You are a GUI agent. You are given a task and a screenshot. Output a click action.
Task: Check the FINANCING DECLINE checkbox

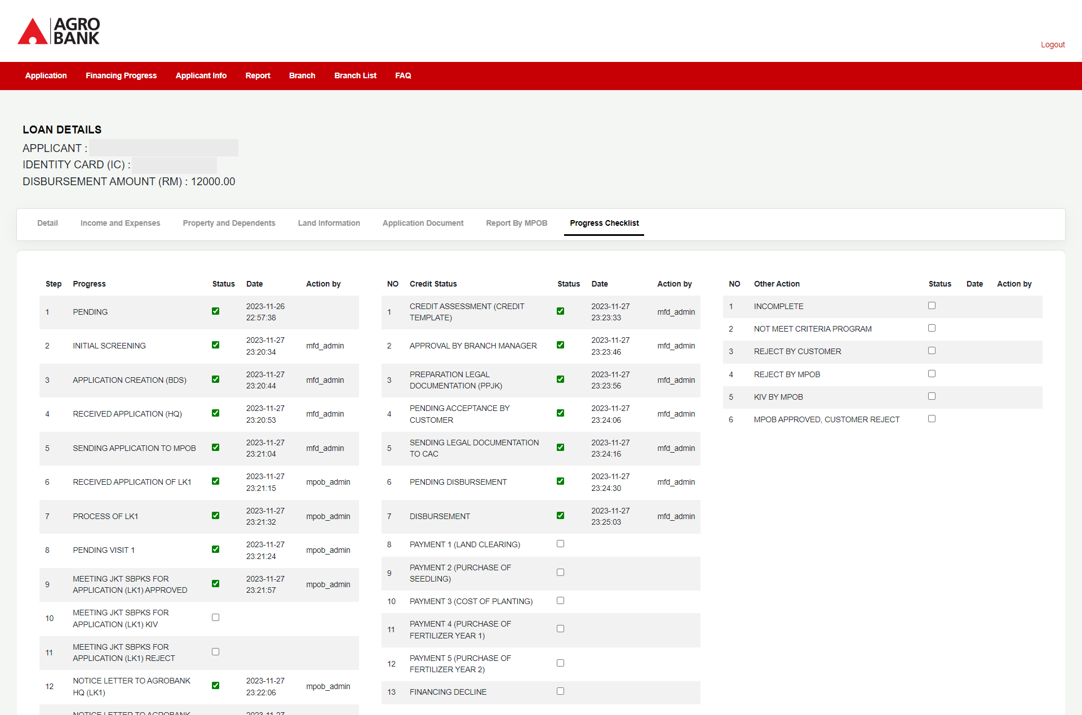tap(560, 691)
